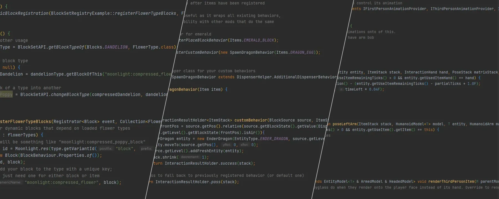Image resolution: width=499 pixels, height=199 pixels.
Task: Click the highlighted "Poppy" variable
Action: point(6,95)
